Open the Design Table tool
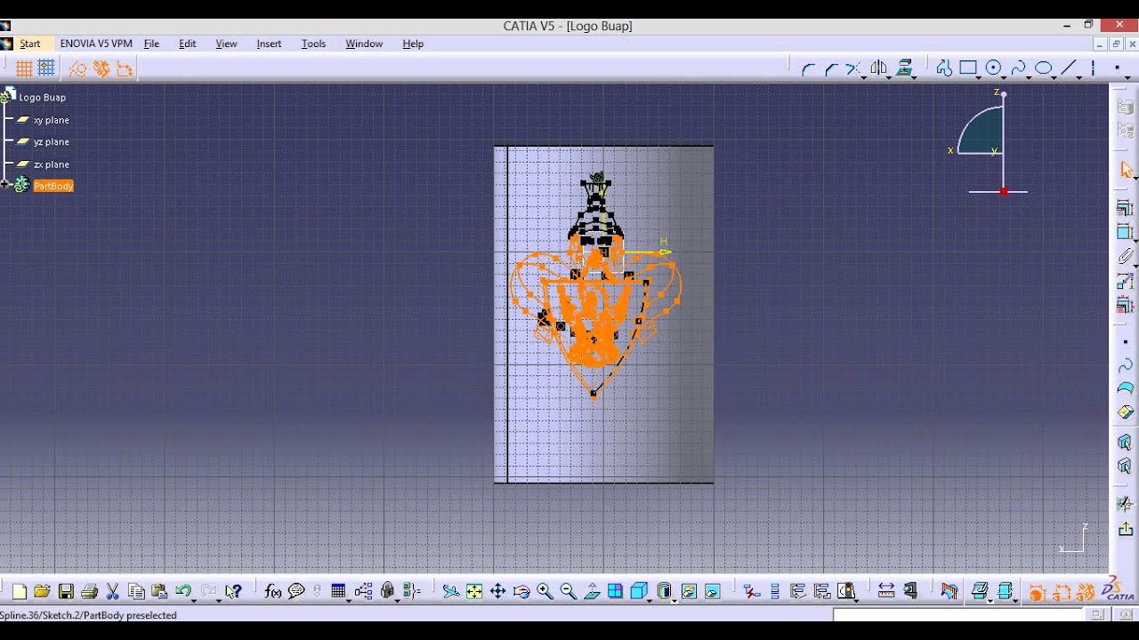The height and width of the screenshot is (640, 1139). 338,591
